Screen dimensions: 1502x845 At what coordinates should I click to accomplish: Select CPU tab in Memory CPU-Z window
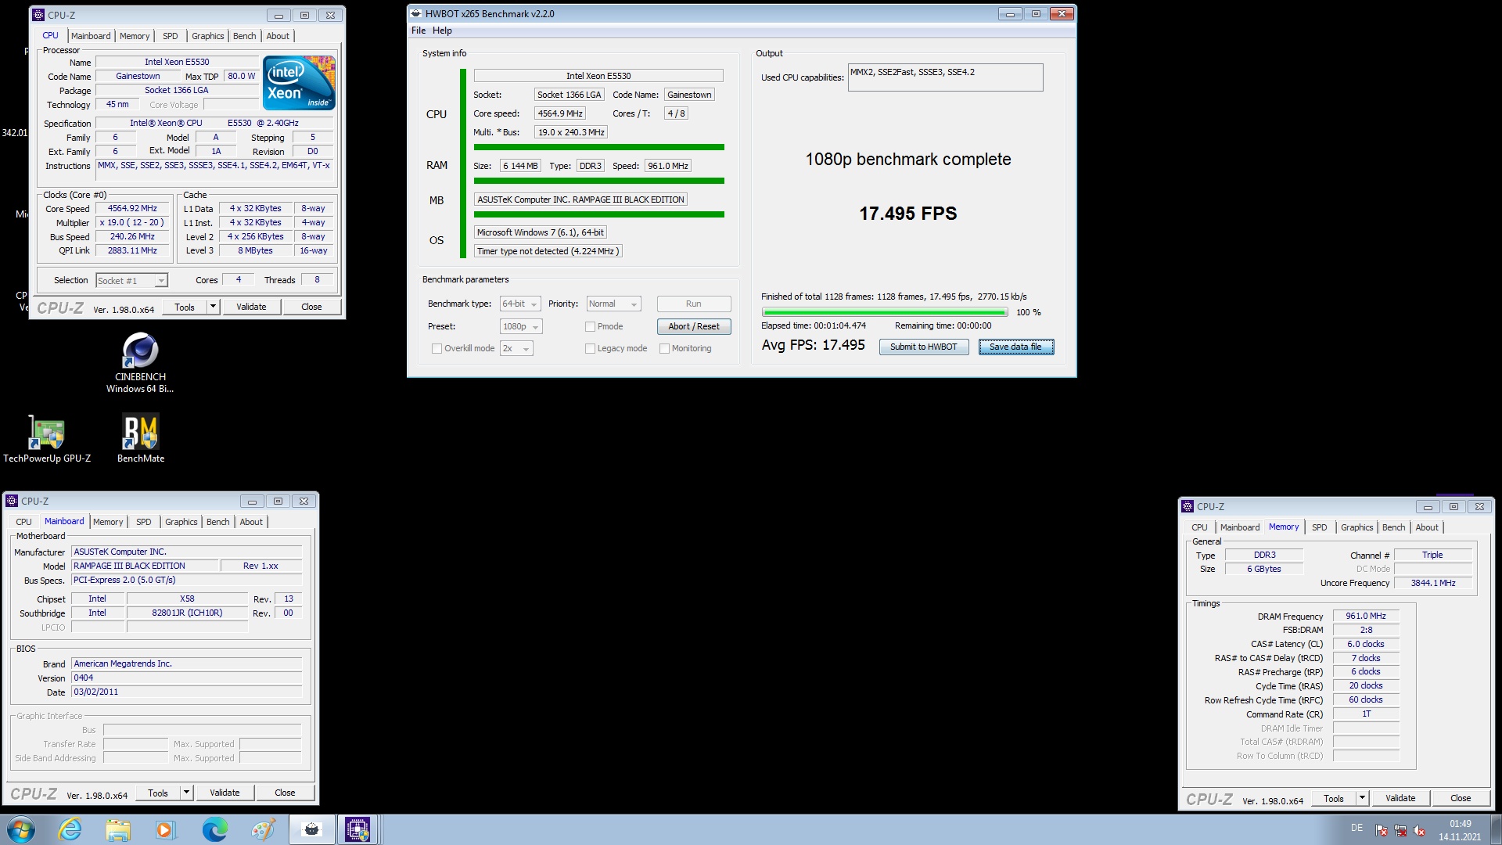[1199, 527]
